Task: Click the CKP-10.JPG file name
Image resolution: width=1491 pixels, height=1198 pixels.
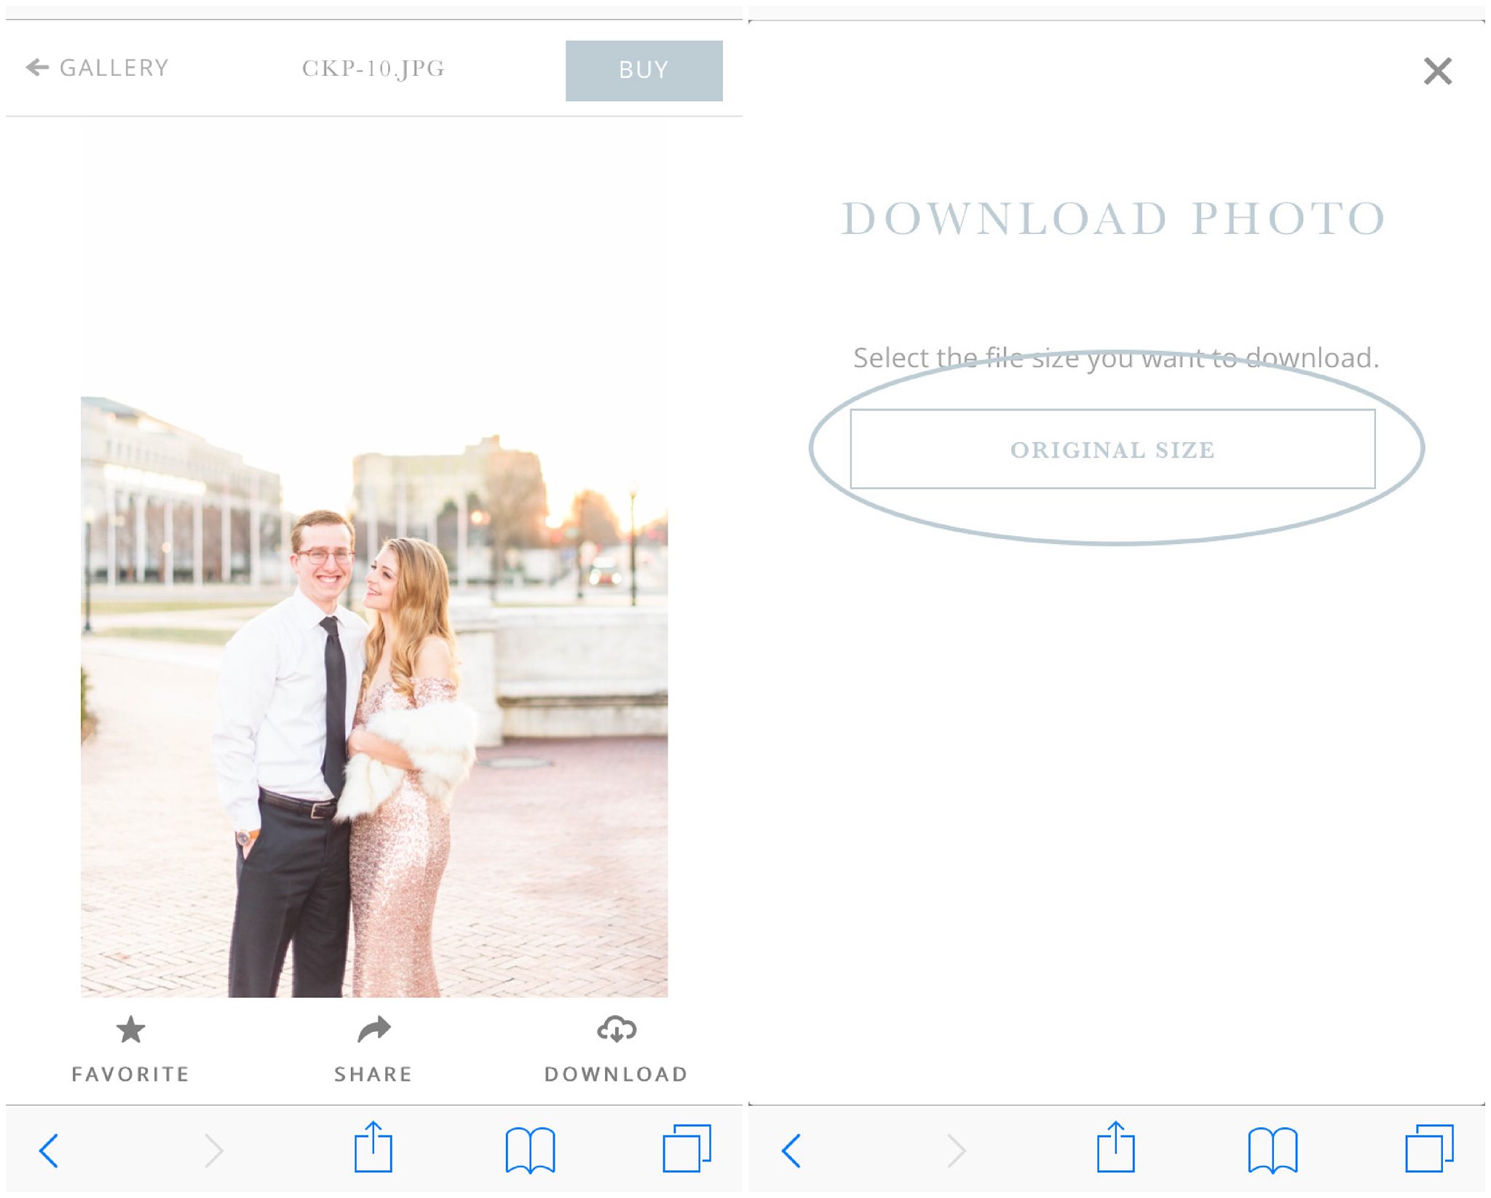Action: tap(373, 68)
